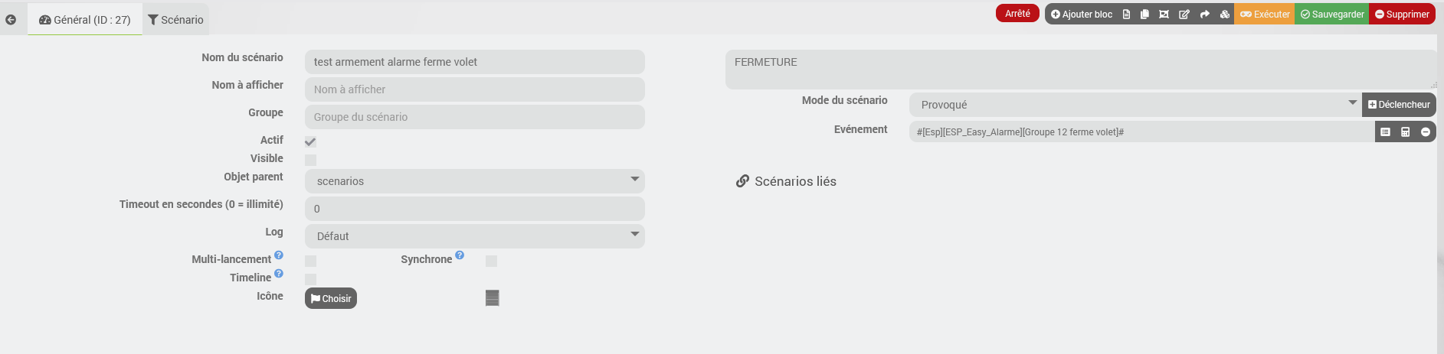Enable the Multi-lancement checkbox
The image size is (1444, 354).
tap(310, 261)
